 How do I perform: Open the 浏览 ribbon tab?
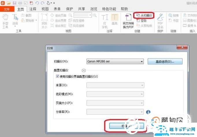(94, 9)
